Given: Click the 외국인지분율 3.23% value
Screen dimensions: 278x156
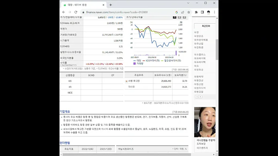Looking at the screenshot, I should pos(120,58).
